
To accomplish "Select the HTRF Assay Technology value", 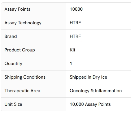I will coord(75,23).
